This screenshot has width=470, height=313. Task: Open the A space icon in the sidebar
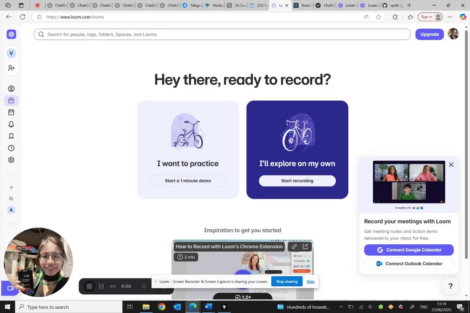click(x=11, y=210)
